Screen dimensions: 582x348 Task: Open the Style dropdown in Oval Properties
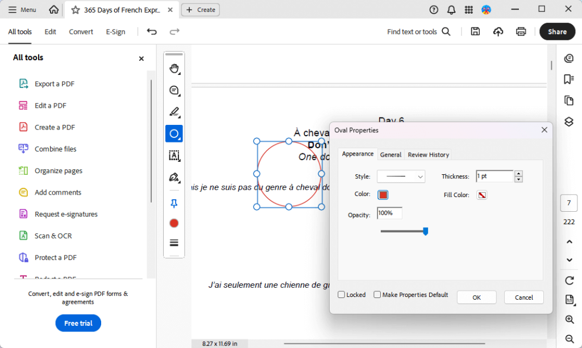pyautogui.click(x=401, y=177)
